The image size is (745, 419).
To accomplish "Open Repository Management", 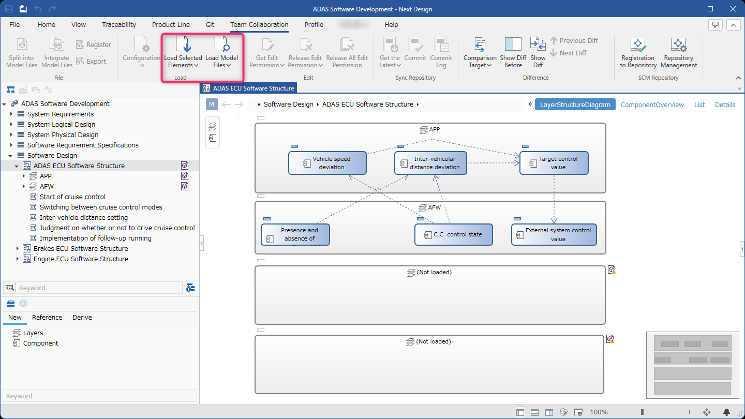I will (x=679, y=44).
